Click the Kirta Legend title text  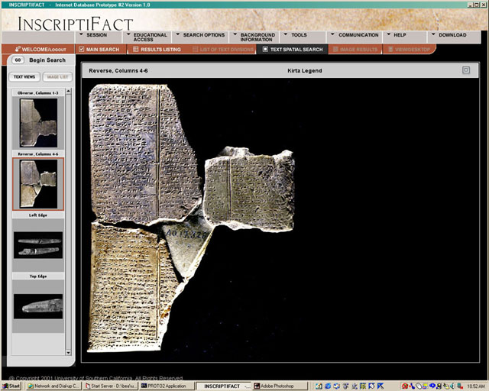(x=304, y=71)
